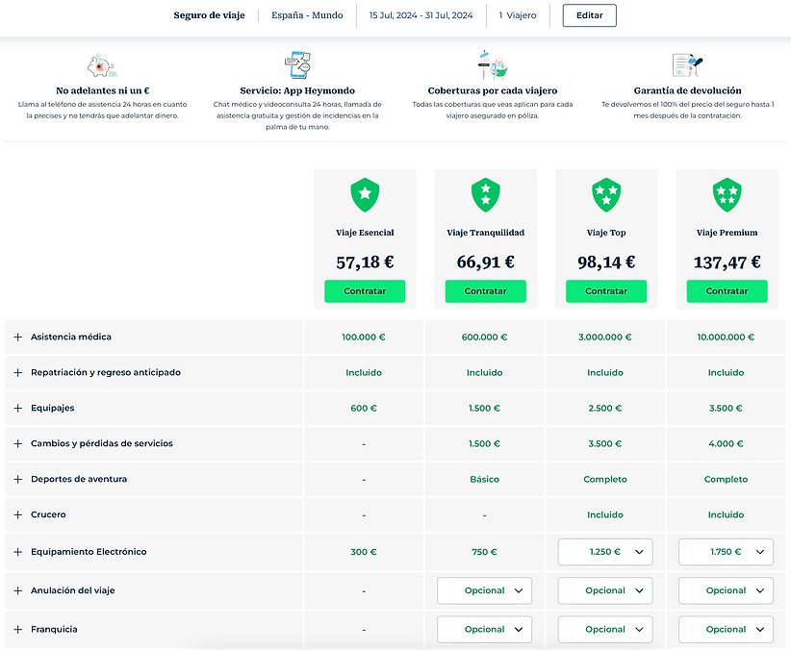Click the 2.500 € Equipajes value
The height and width of the screenshot is (650, 791).
tap(605, 408)
